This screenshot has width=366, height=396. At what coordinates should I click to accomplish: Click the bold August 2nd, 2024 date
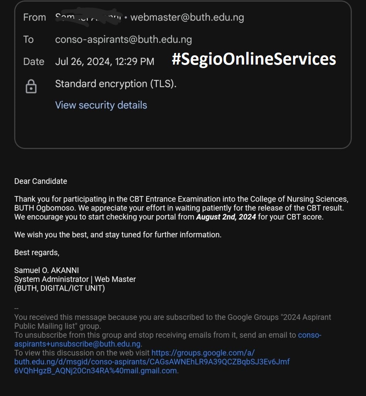[226, 217]
